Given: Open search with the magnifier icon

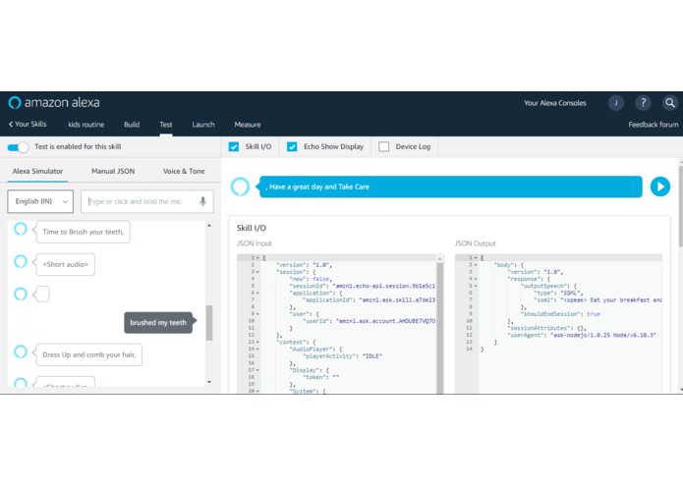Looking at the screenshot, I should [x=670, y=103].
